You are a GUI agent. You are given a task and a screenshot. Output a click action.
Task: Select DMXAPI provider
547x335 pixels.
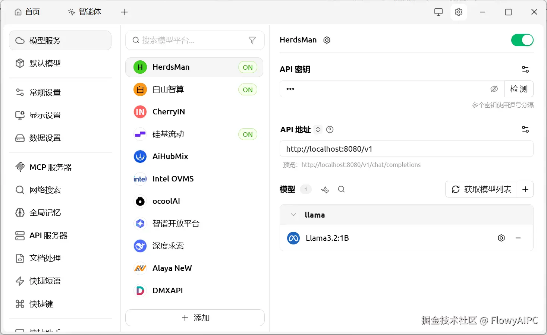[194, 291]
